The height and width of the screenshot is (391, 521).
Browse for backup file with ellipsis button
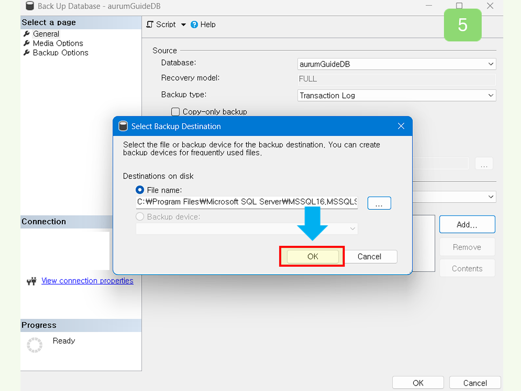click(379, 203)
